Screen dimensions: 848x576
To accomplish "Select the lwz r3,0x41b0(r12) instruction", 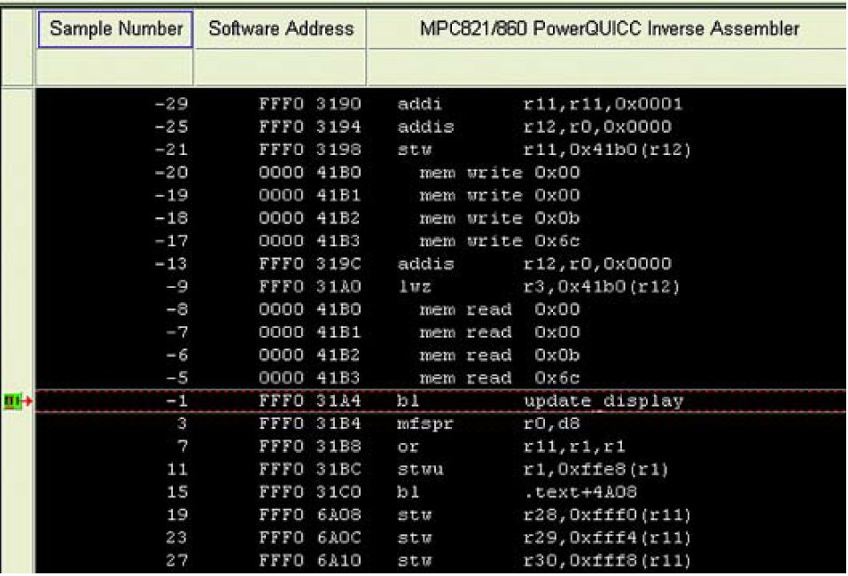I will 538,286.
